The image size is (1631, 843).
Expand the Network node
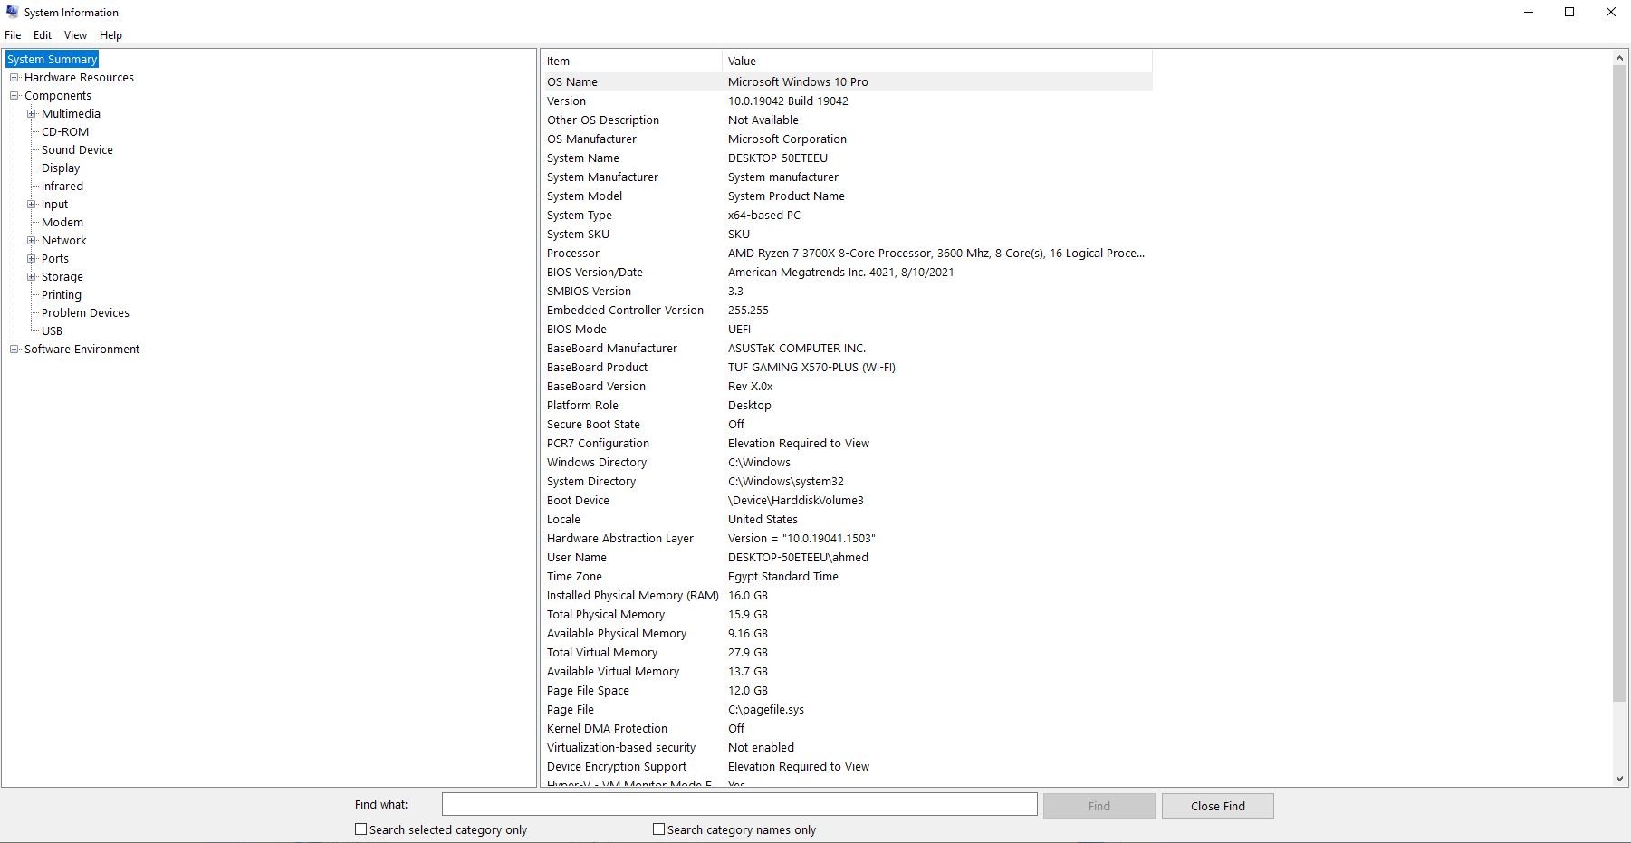click(x=32, y=241)
